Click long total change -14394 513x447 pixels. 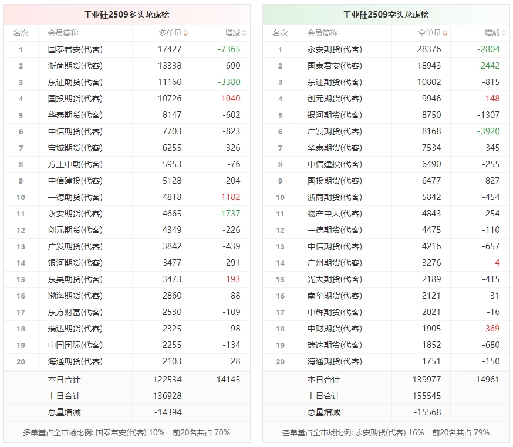tap(168, 412)
